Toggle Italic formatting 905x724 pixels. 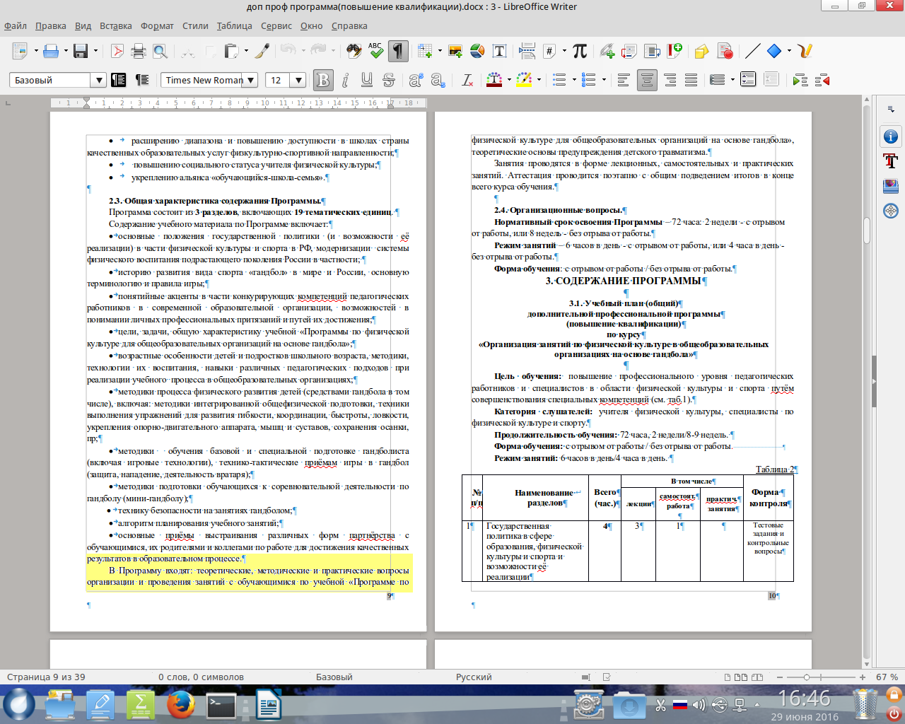(x=345, y=80)
